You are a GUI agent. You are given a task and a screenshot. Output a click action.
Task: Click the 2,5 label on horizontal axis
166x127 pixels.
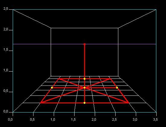click(114, 119)
